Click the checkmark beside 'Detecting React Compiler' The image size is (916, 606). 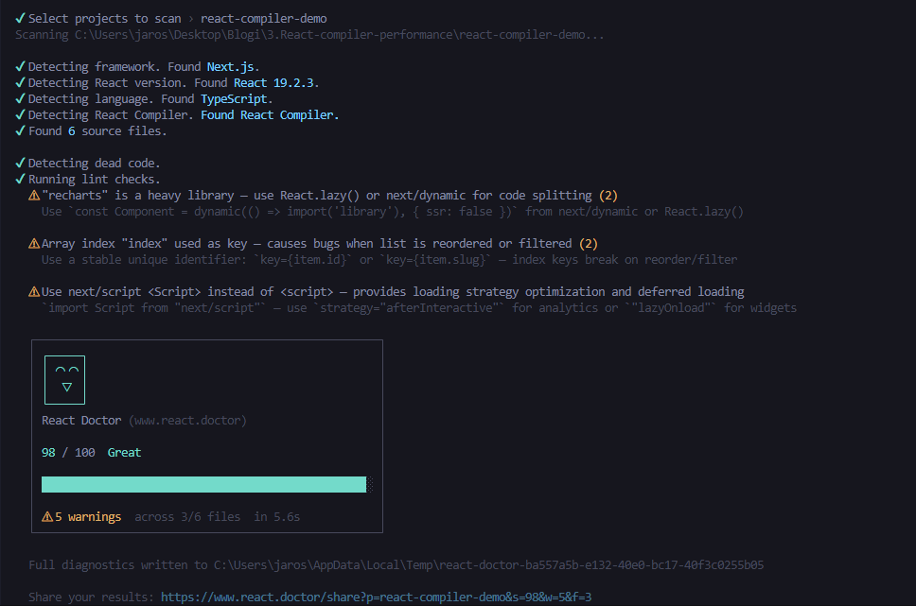[20, 115]
